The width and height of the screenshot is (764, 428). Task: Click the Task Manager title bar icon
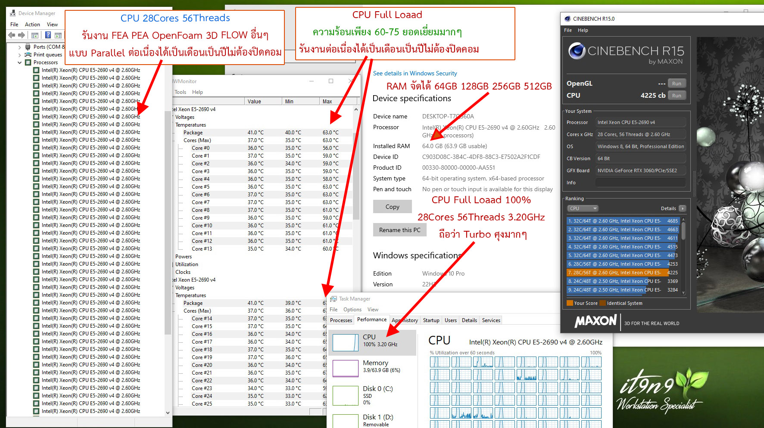tap(334, 299)
